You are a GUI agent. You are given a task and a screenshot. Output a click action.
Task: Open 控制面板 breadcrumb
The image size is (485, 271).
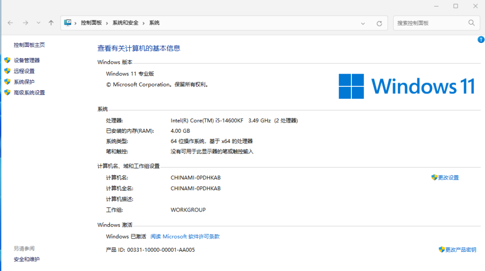coord(91,23)
